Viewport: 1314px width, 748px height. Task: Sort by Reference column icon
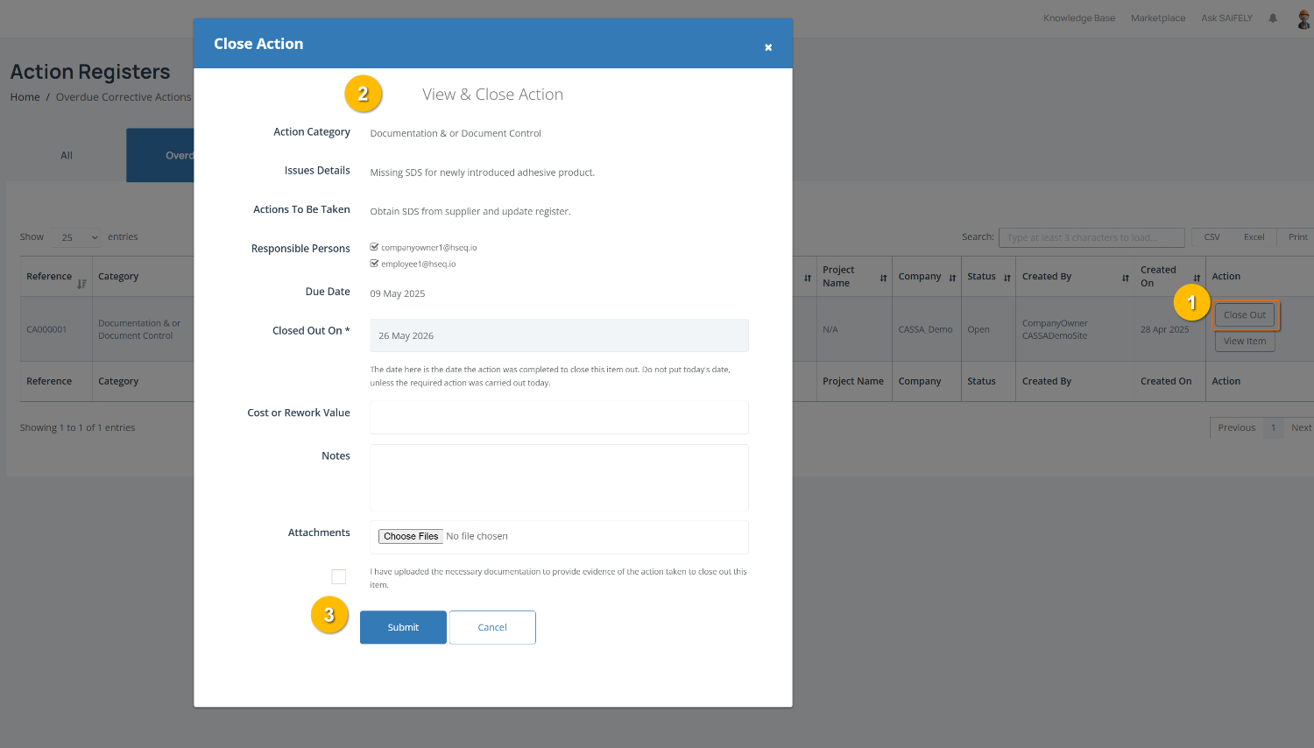(81, 283)
